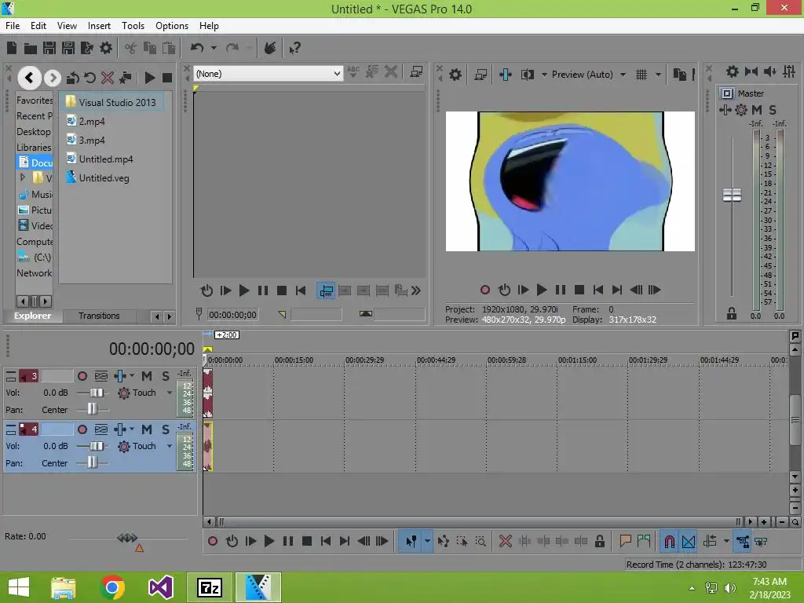This screenshot has width=804, height=603.
Task: Switch to the Transitions tab
Action: pos(99,316)
